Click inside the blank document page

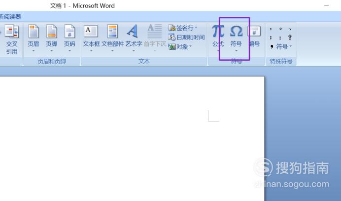point(132,139)
